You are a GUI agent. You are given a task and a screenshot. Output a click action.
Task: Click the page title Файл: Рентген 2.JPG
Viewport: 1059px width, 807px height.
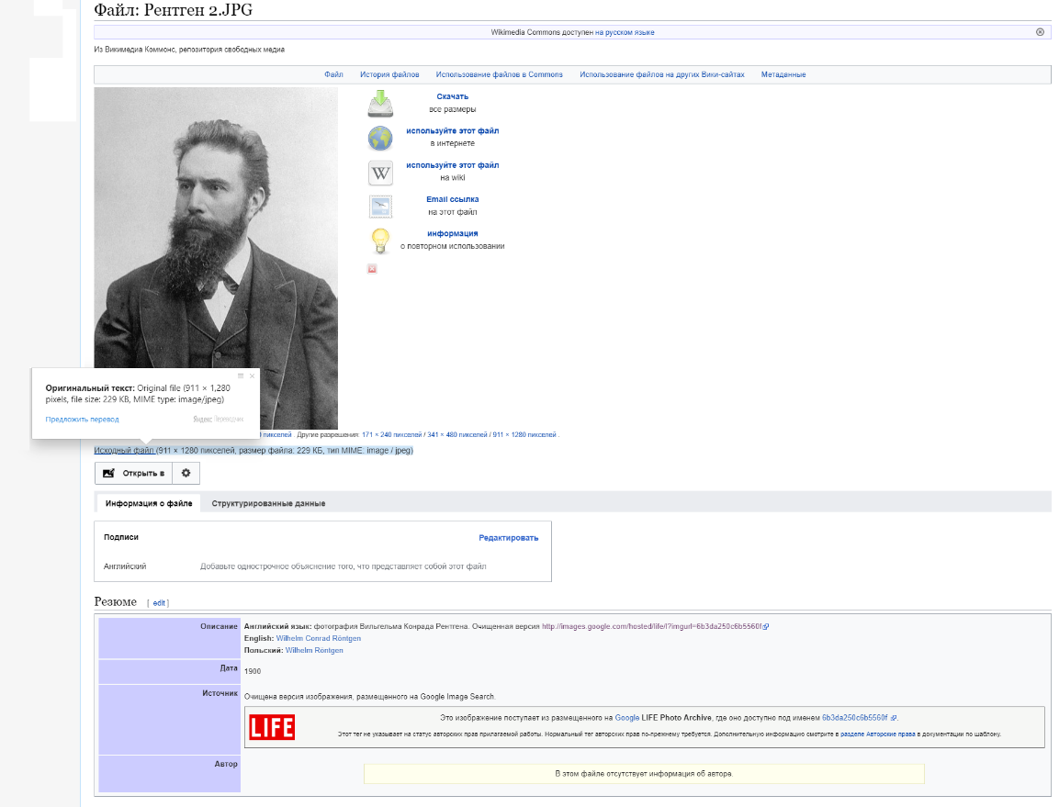tap(173, 10)
